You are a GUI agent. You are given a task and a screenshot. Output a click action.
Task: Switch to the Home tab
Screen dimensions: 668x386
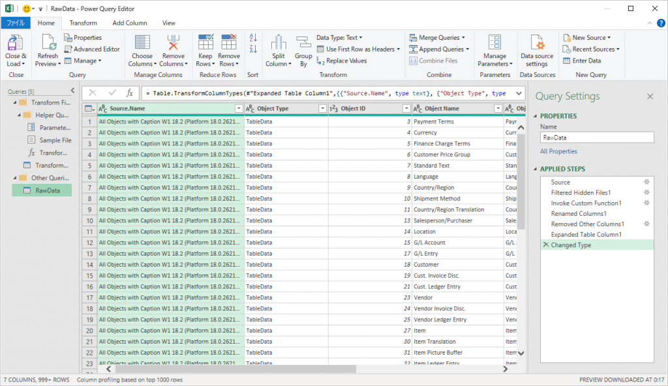click(46, 23)
